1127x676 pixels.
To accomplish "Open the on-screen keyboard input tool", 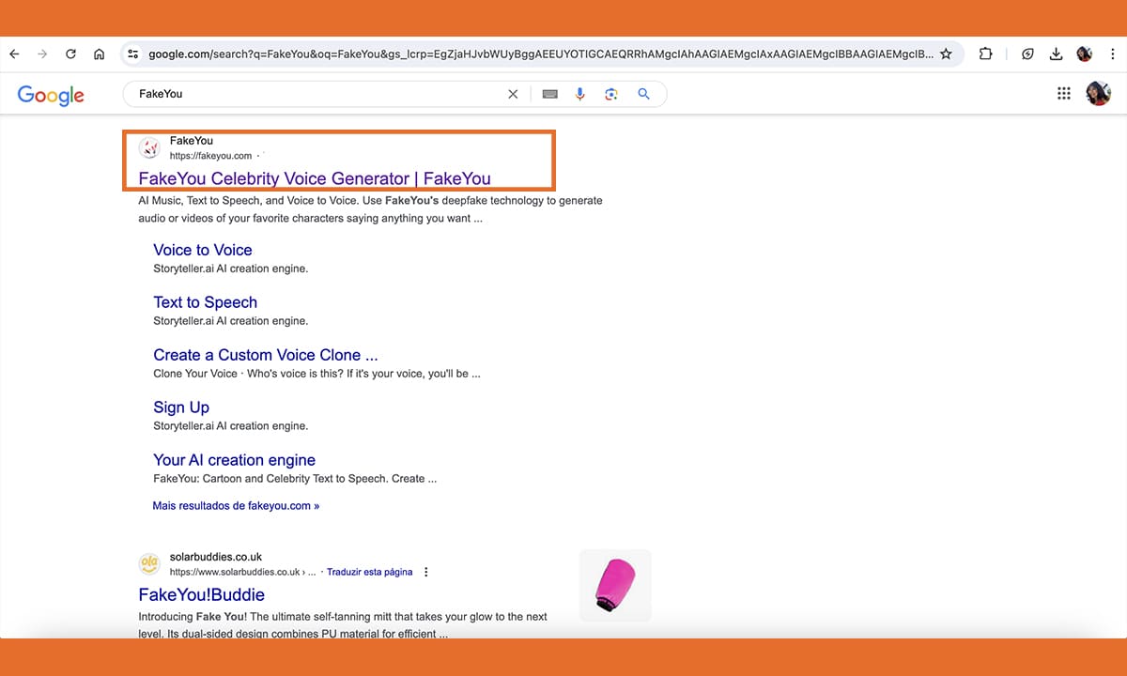I will (x=549, y=94).
